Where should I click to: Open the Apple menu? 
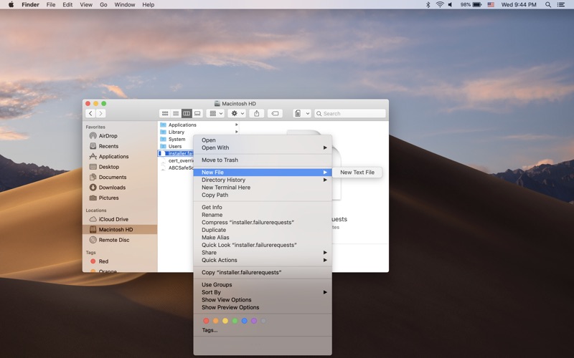(11, 5)
